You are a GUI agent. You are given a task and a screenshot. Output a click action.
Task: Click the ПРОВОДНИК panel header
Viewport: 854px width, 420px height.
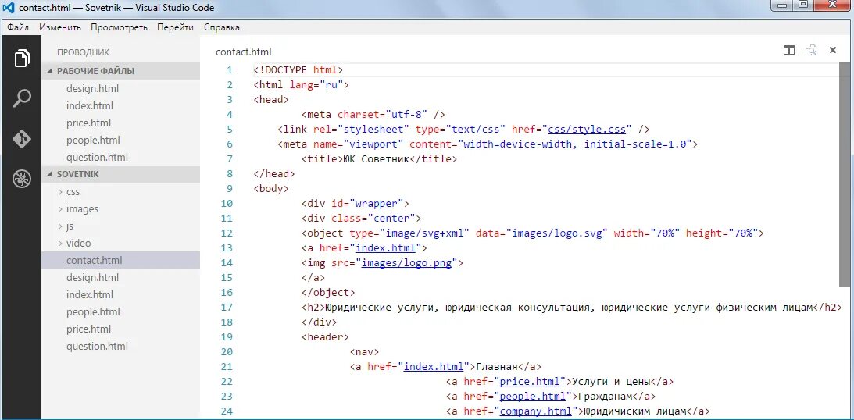tap(83, 52)
